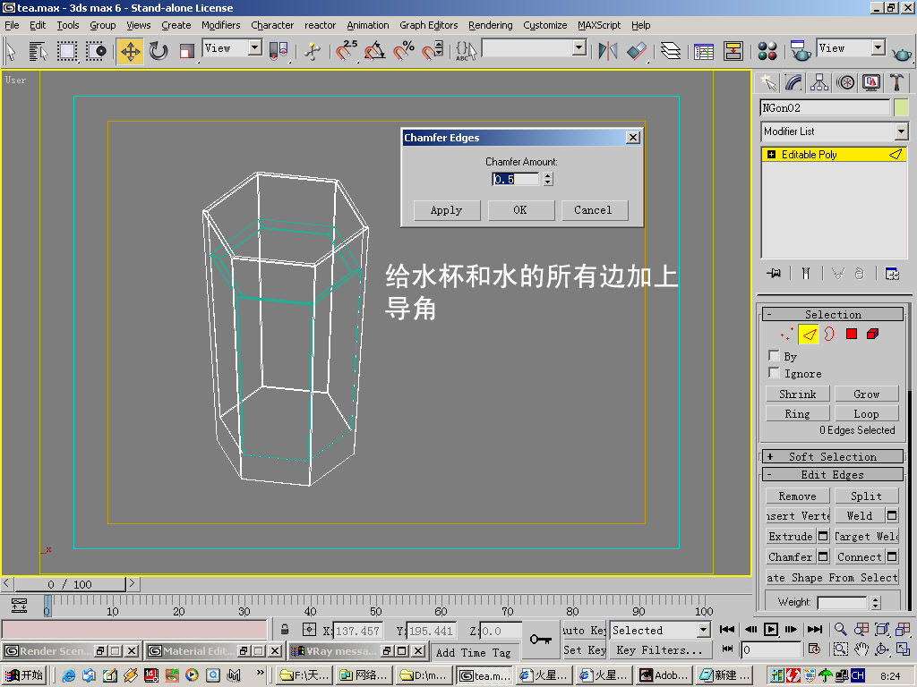Select Polygon sub-object level

click(852, 335)
